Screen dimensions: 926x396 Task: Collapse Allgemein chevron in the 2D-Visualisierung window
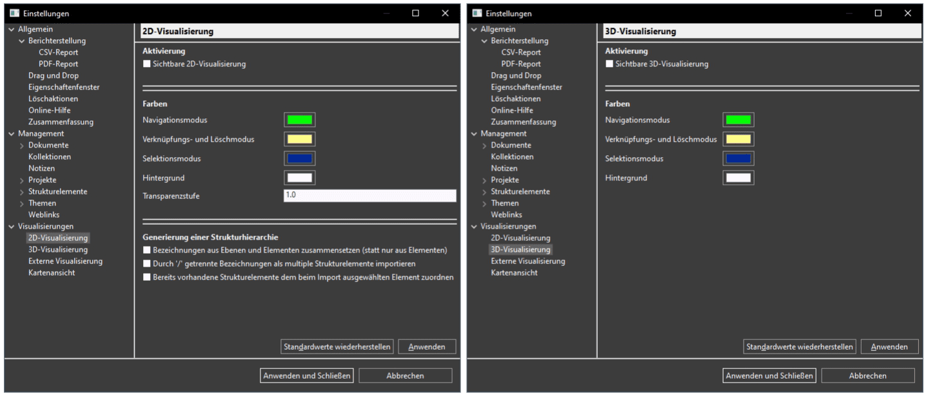(12, 30)
